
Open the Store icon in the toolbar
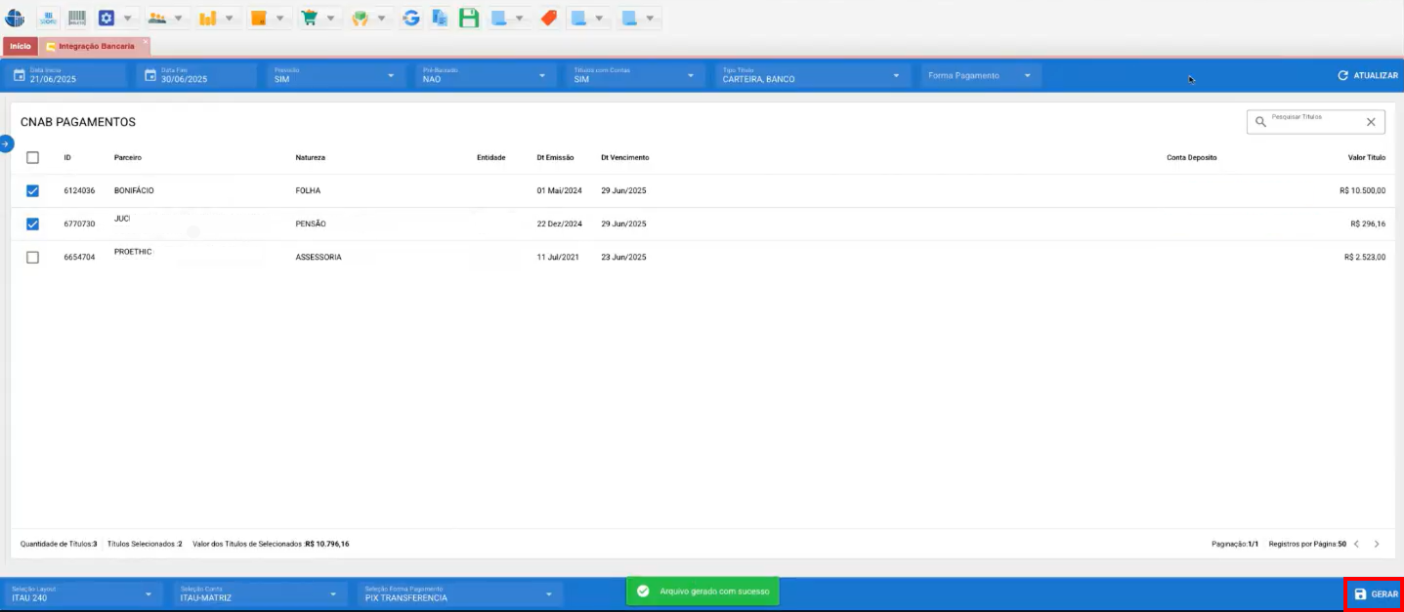48,18
